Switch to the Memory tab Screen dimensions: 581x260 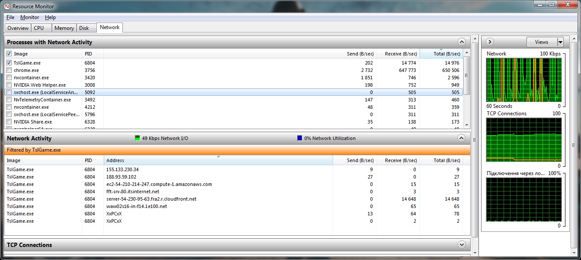[x=64, y=28]
